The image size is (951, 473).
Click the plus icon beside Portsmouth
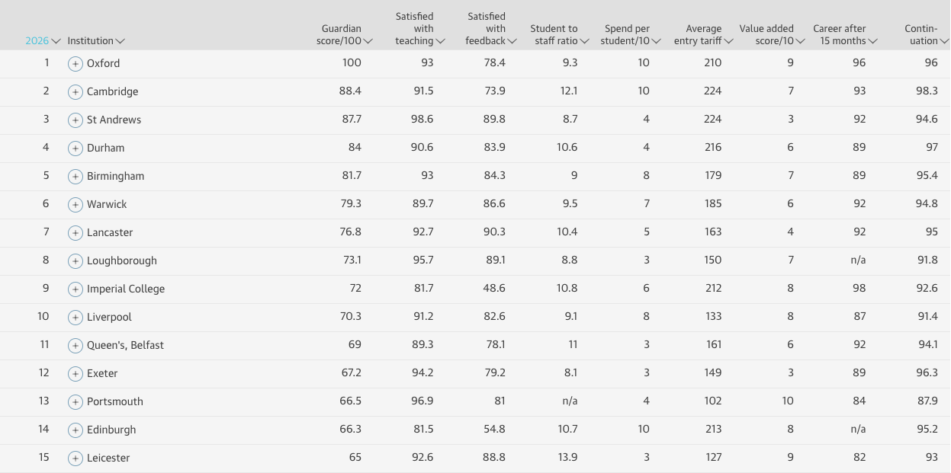[75, 402]
